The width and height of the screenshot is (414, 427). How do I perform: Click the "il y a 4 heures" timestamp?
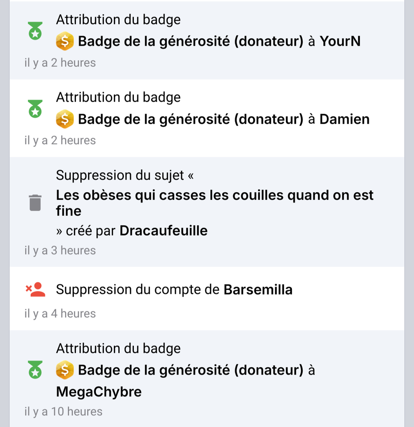click(60, 314)
